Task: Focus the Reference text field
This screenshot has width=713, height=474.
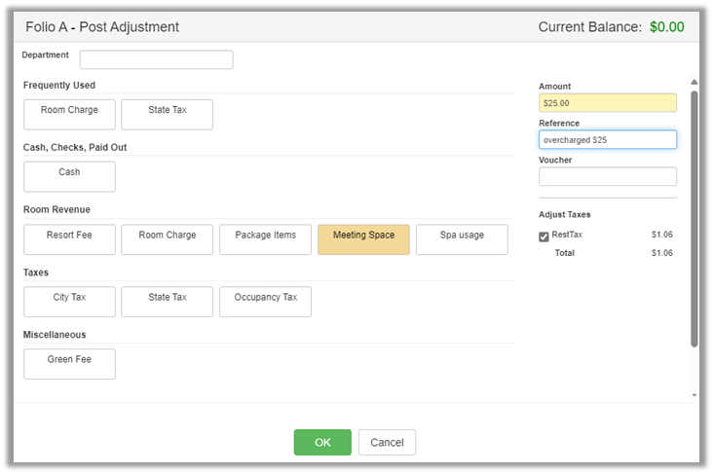Action: pos(607,140)
